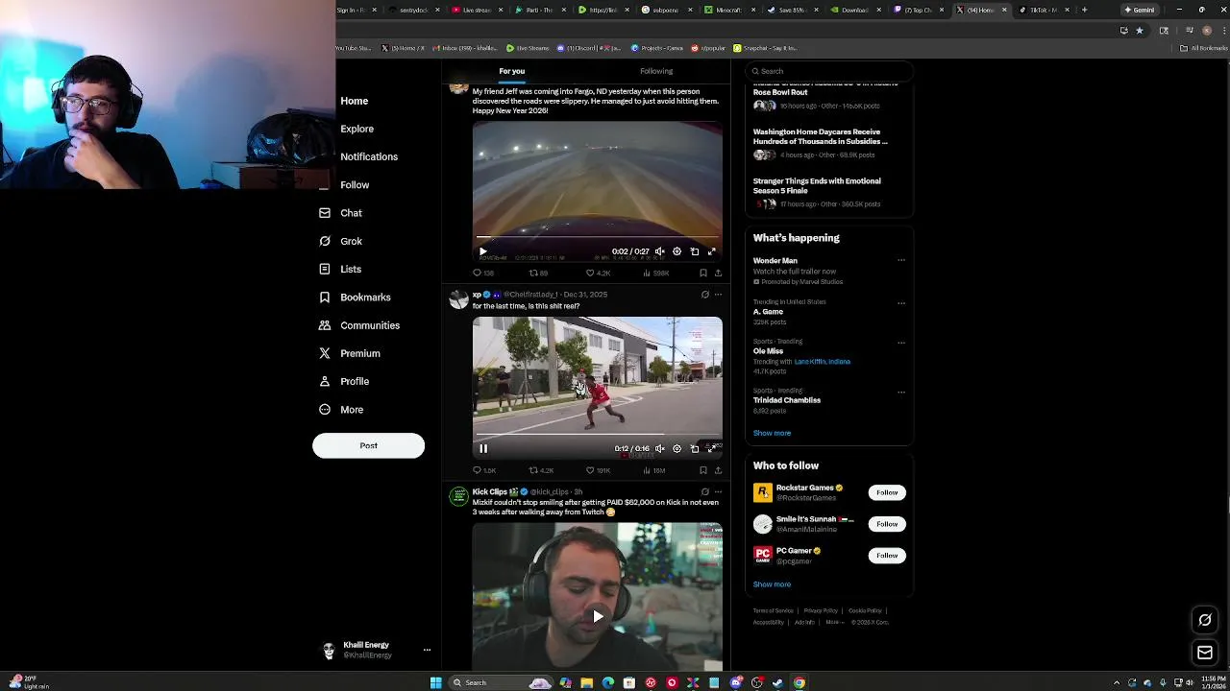Like the xp post with 191K likes
This screenshot has height=691, width=1230.
pyautogui.click(x=600, y=470)
